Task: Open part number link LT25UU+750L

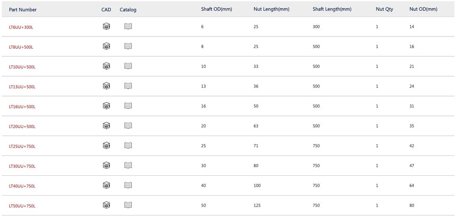Action: (x=22, y=146)
